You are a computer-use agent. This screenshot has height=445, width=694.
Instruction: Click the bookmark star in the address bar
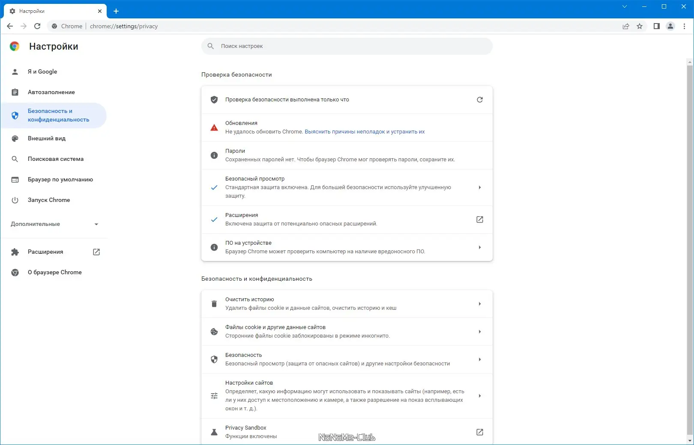640,26
